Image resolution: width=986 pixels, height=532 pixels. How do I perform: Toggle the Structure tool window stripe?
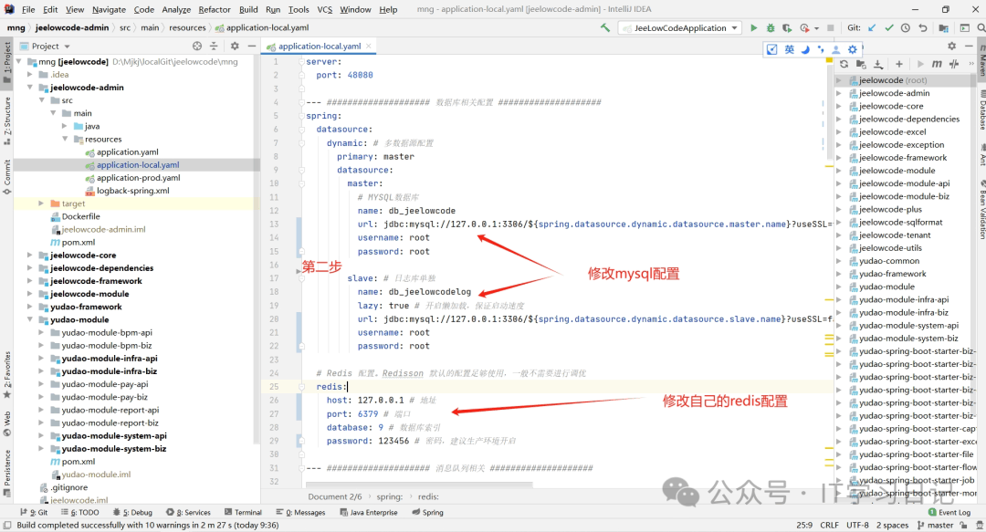[7, 120]
